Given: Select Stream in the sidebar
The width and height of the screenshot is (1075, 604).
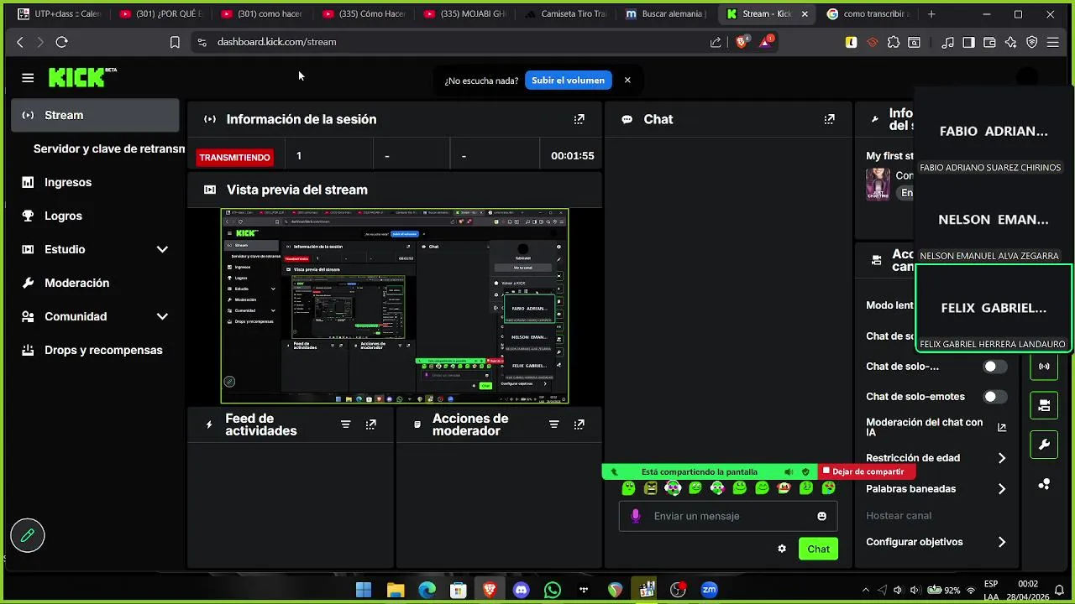Looking at the screenshot, I should coord(95,115).
